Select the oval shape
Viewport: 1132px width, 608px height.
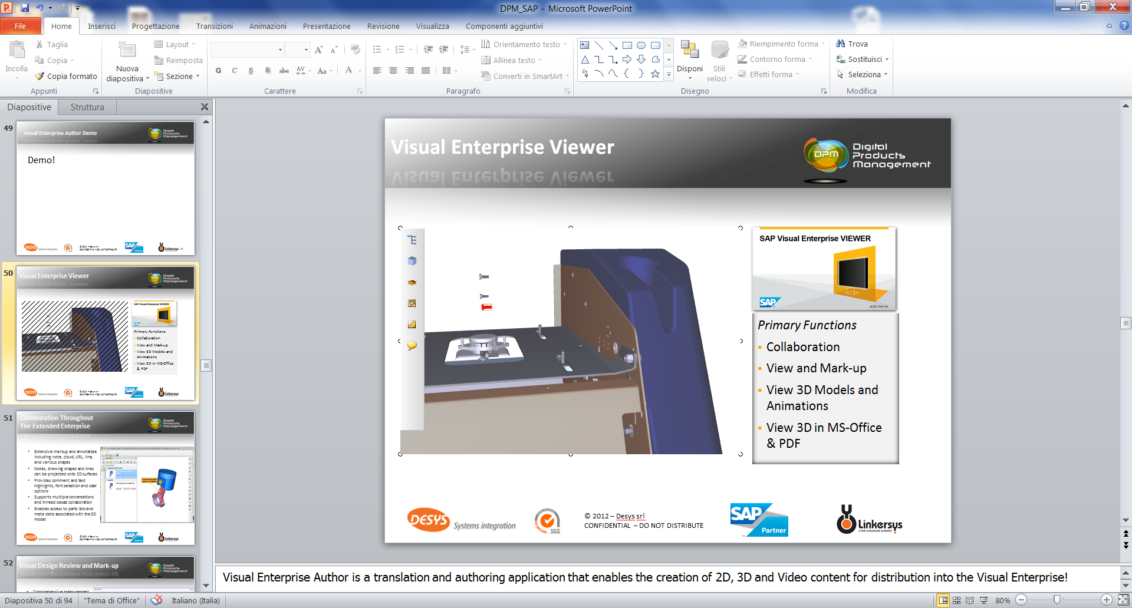[x=641, y=45]
